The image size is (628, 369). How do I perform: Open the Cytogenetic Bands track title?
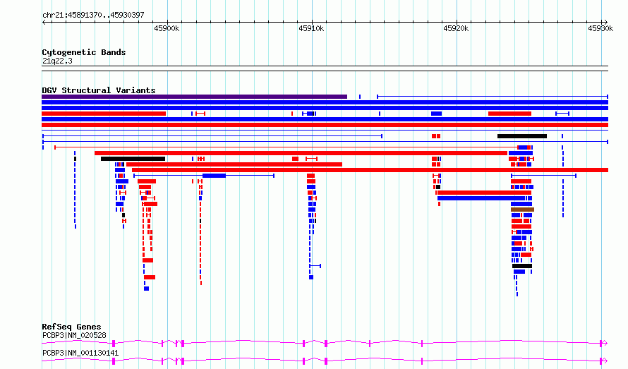point(84,52)
